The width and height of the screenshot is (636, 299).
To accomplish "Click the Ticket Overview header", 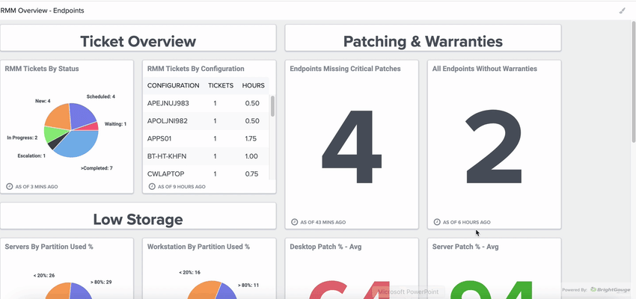I will coord(138,41).
